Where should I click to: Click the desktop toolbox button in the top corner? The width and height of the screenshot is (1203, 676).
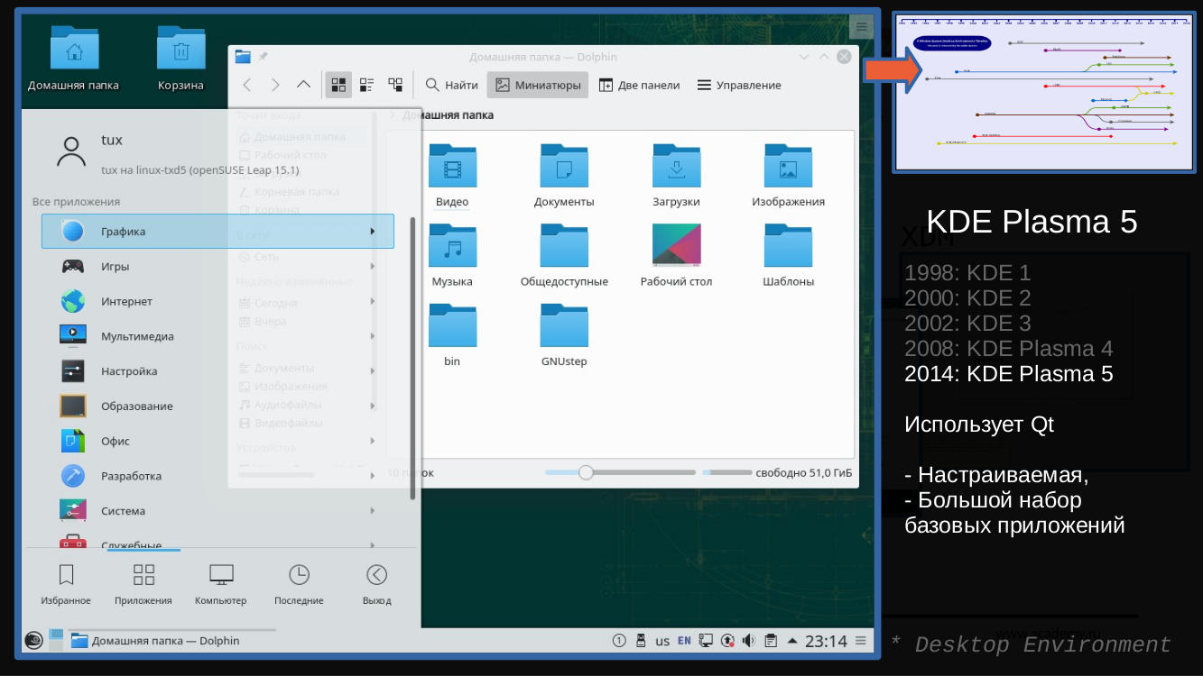862,27
